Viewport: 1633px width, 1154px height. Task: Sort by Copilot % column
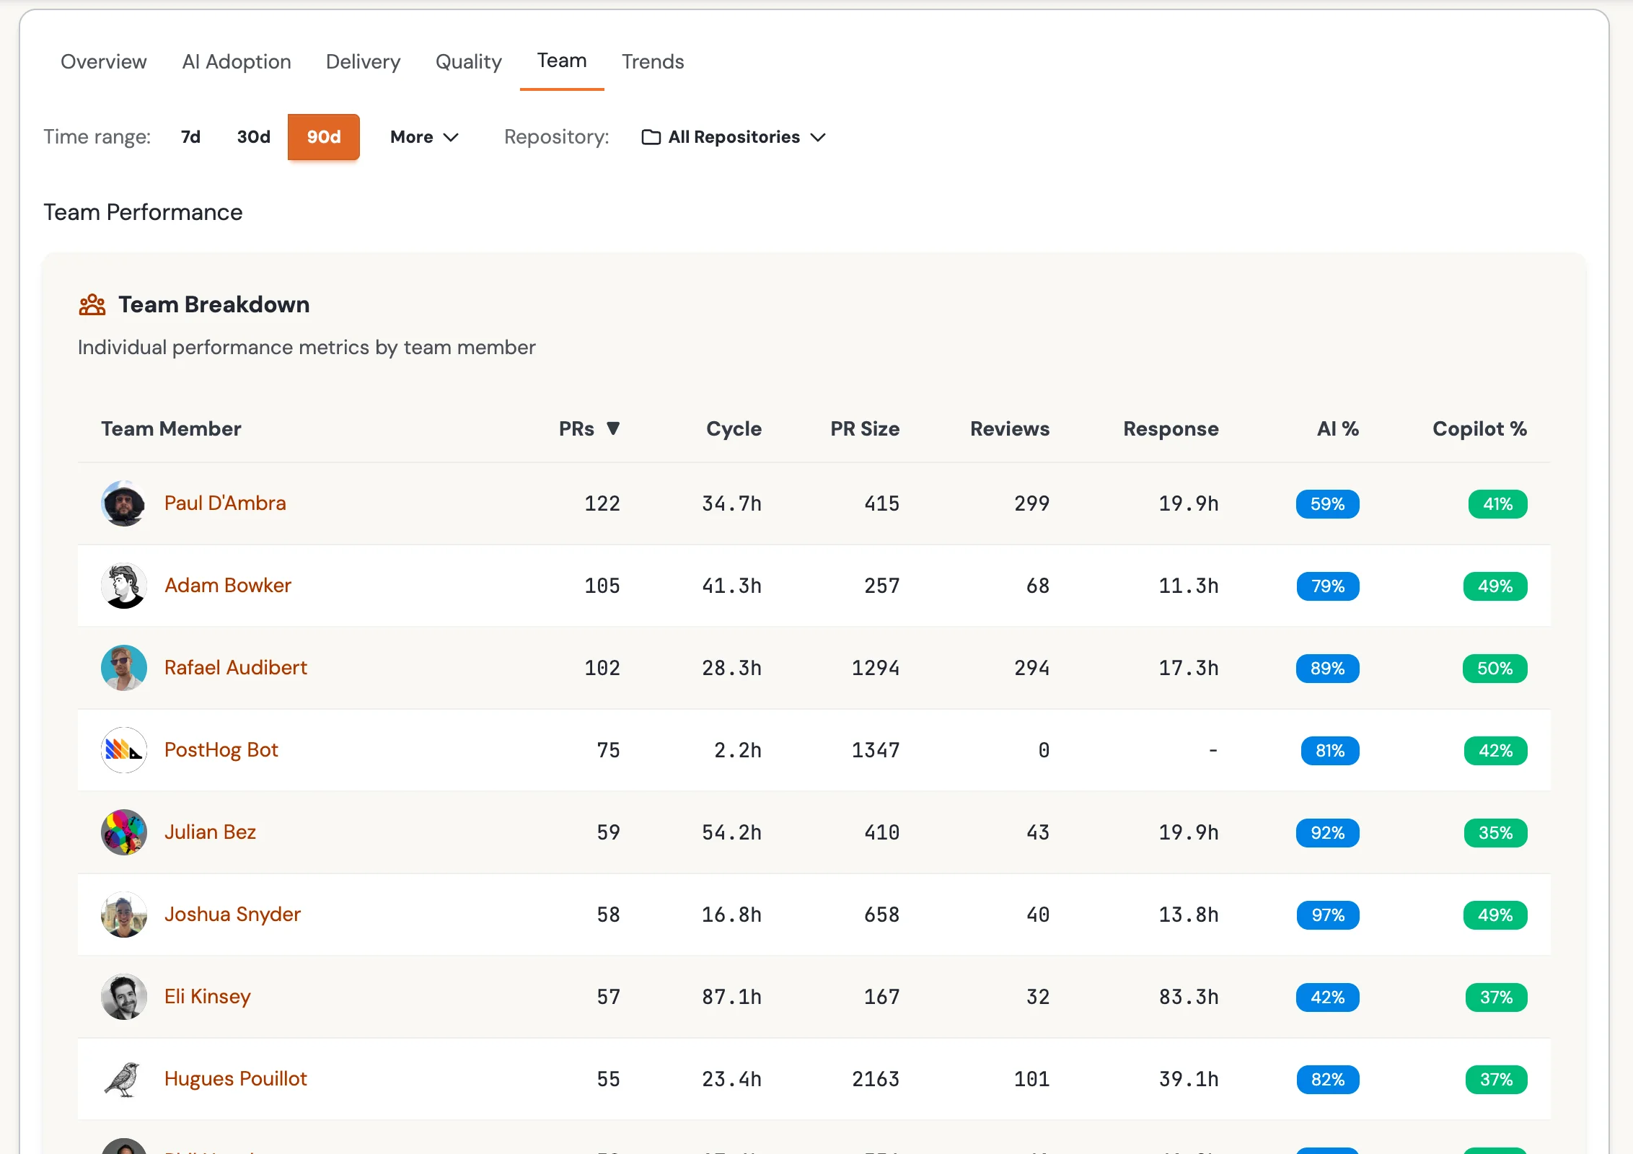[1479, 429]
